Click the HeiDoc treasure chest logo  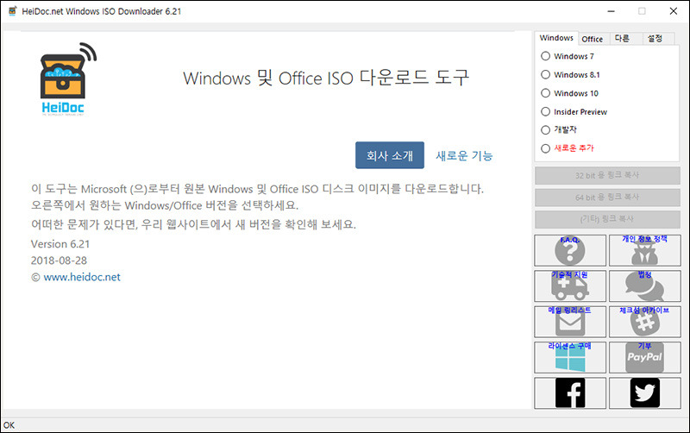(68, 79)
